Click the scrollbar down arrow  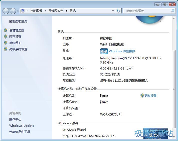click(174, 137)
